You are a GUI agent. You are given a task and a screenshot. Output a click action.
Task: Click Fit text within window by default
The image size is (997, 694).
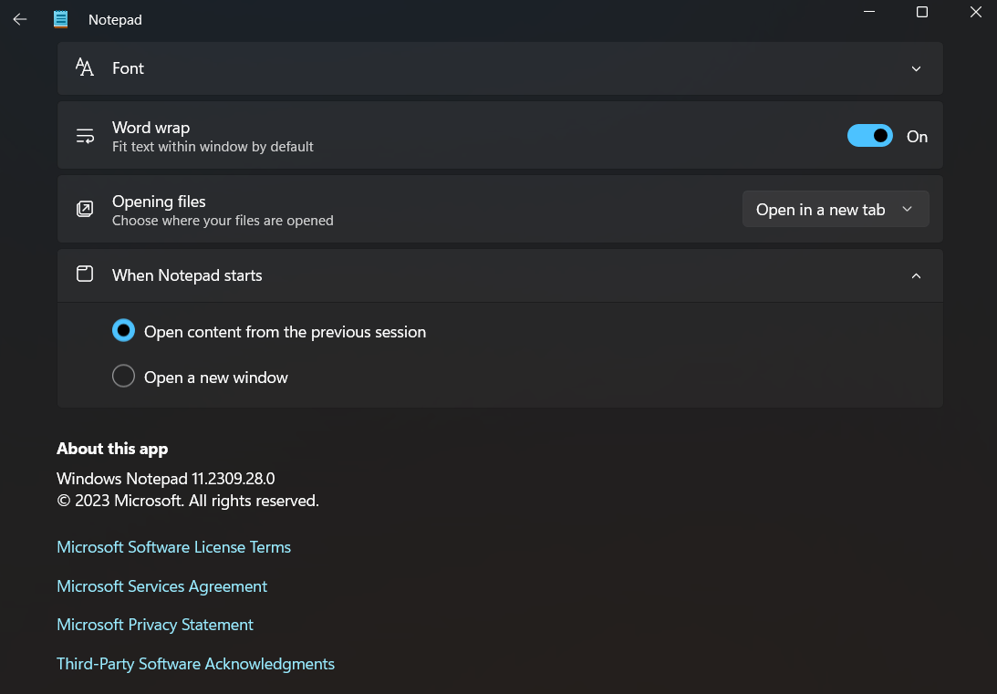(x=213, y=147)
